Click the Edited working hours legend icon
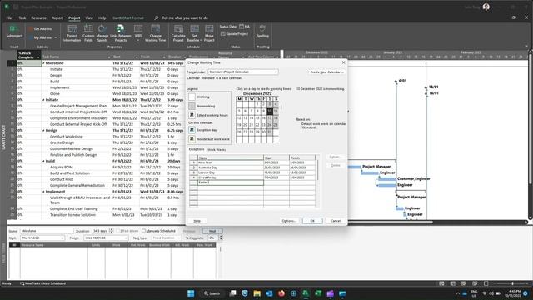533x300 pixels. tap(192, 115)
